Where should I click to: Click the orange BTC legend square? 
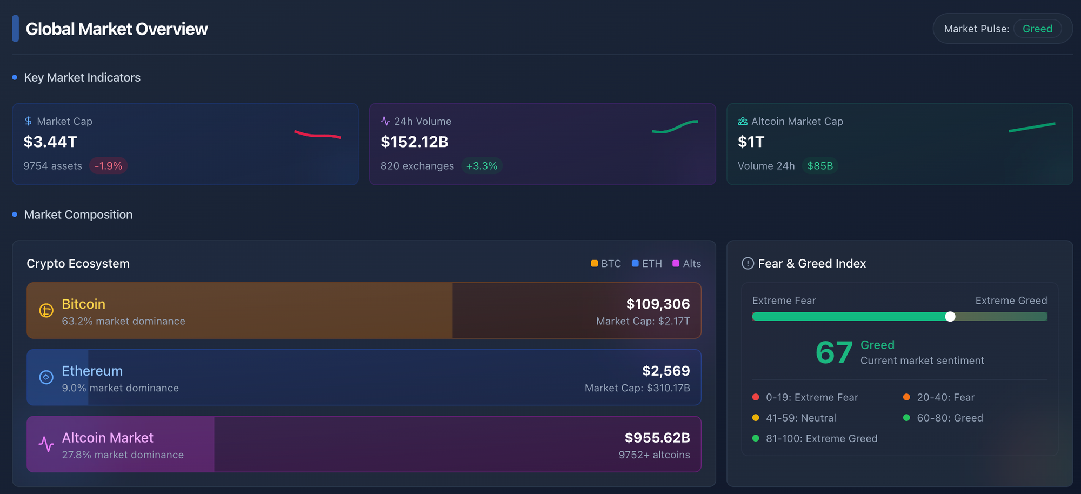pos(595,263)
